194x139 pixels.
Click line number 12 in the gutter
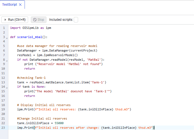click(x=3, y=78)
